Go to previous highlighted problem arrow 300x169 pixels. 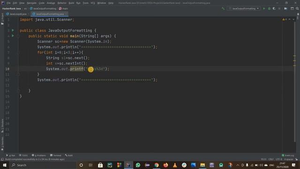tap(290, 19)
